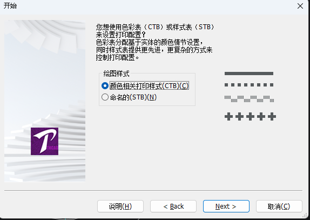Cancel the wizard with 取消(C)
Screen dimensions: 310x220
point(279,206)
